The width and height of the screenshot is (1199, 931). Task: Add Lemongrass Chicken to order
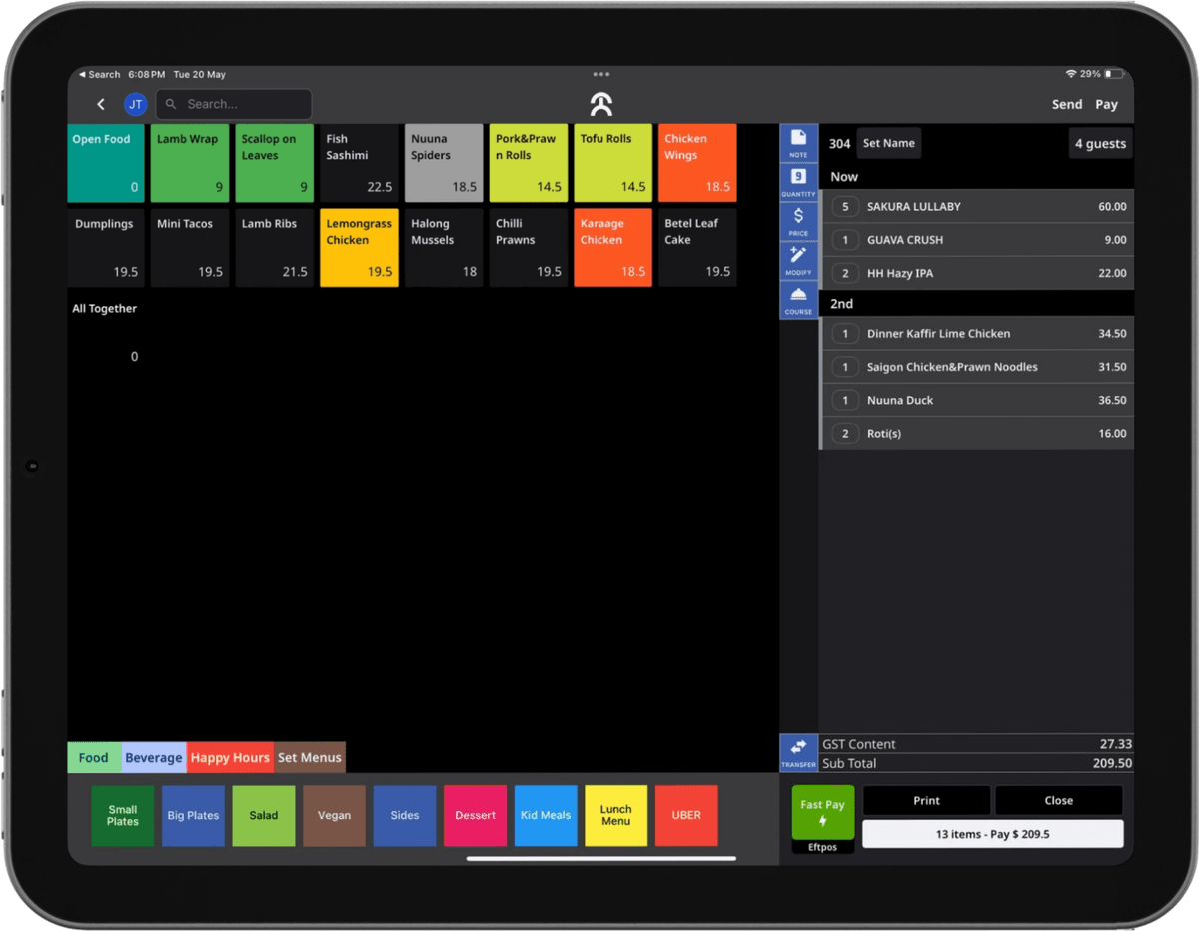(x=359, y=248)
